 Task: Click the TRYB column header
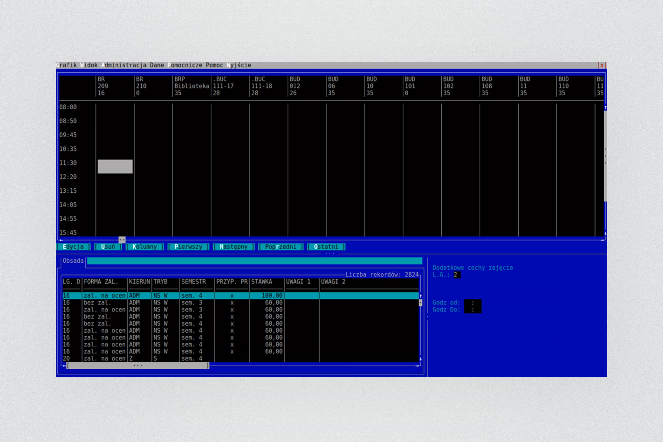(x=160, y=282)
